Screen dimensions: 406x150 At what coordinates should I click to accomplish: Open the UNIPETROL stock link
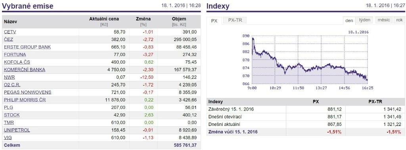pyautogui.click(x=17, y=130)
